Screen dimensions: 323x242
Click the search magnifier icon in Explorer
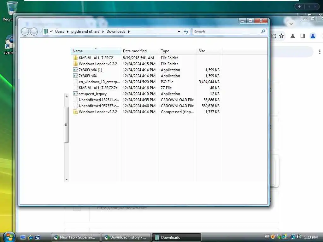(x=263, y=31)
